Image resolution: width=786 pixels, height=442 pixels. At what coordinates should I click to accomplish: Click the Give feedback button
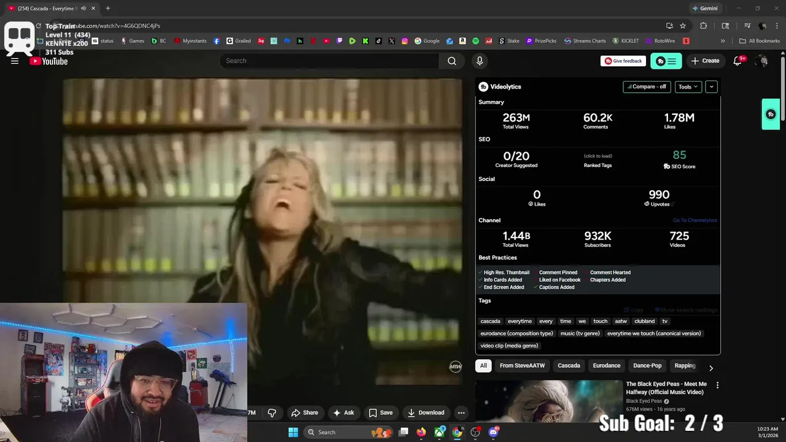pos(623,61)
